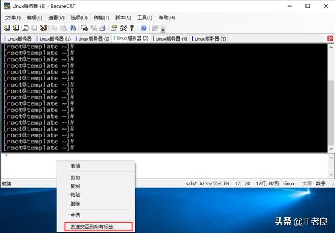
Task: Click terminal scrollbar down arrow
Action: [x=331, y=149]
